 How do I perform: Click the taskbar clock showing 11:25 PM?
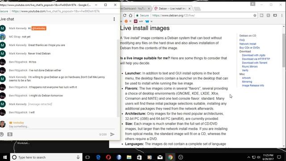[x=268, y=157]
